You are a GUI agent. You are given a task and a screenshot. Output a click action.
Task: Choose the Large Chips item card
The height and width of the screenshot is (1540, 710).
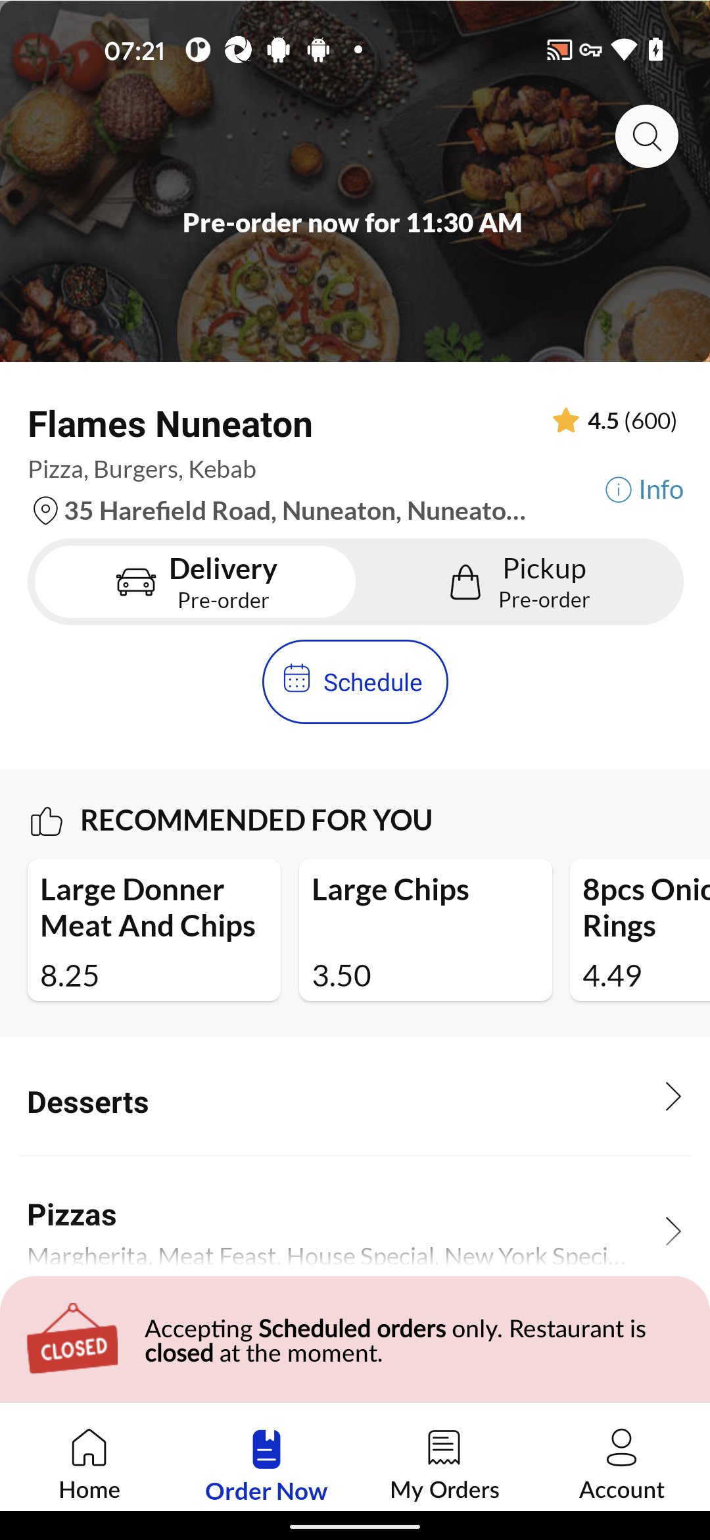click(x=425, y=929)
